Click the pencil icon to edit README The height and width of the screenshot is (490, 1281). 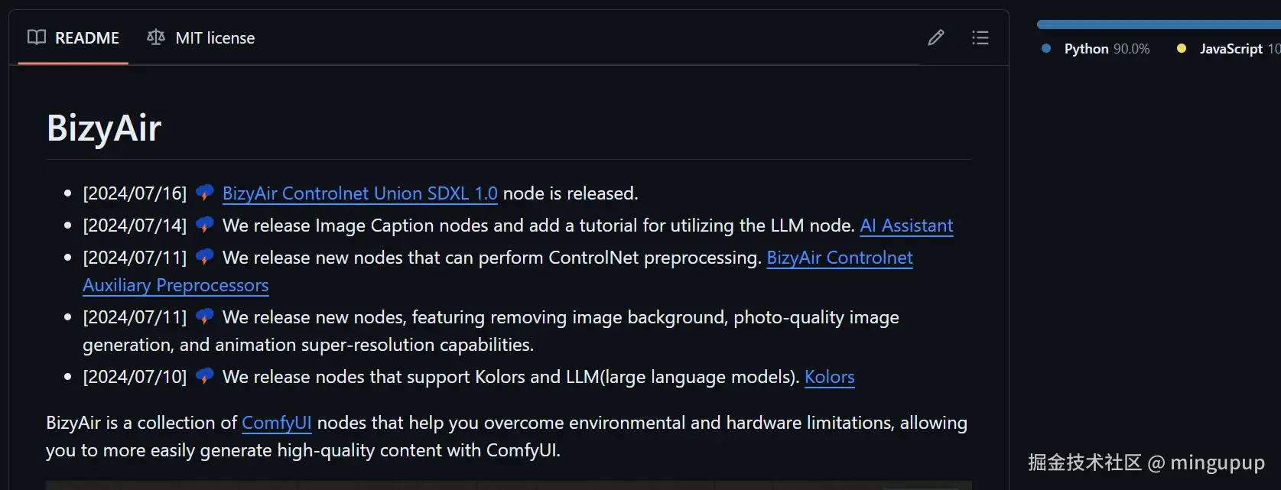935,37
